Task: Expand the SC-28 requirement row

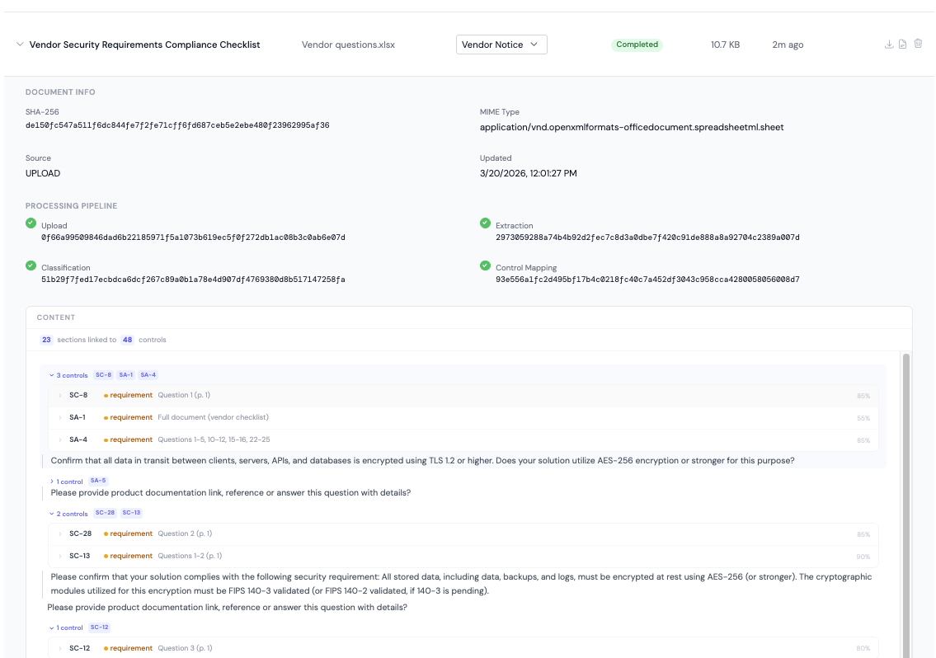Action: (60, 533)
